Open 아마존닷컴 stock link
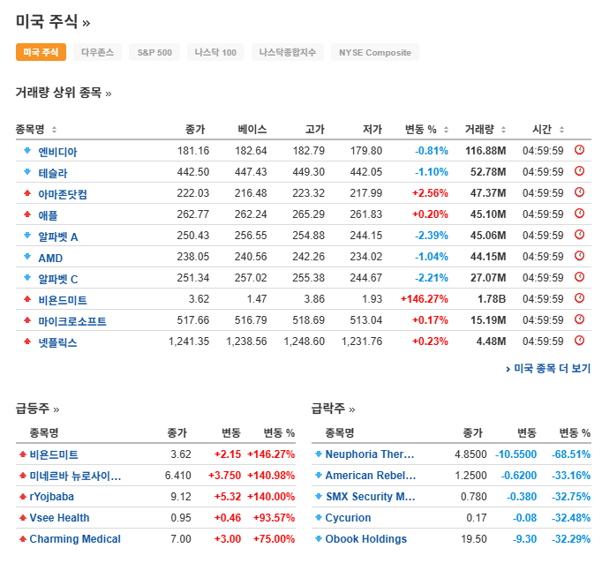 (63, 194)
